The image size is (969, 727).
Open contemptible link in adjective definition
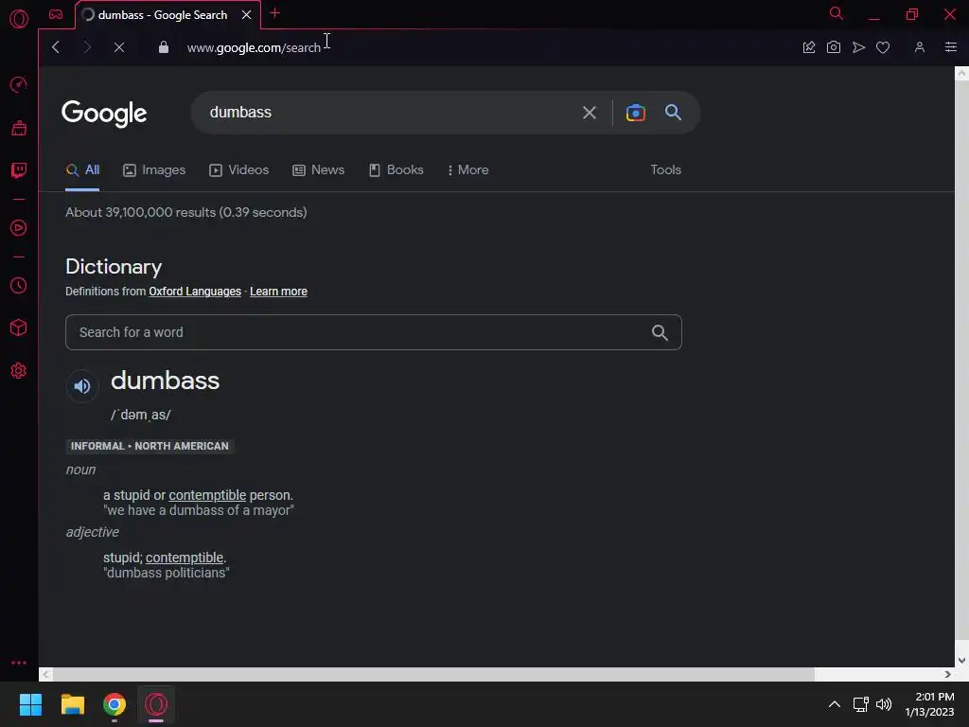(185, 558)
